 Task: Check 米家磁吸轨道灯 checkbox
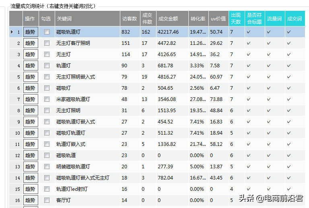47,99
